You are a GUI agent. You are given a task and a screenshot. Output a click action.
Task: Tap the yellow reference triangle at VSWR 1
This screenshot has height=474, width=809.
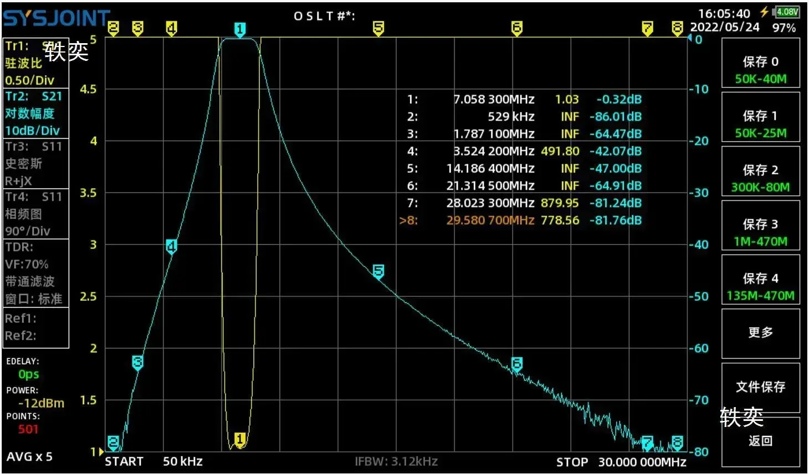tap(101, 452)
